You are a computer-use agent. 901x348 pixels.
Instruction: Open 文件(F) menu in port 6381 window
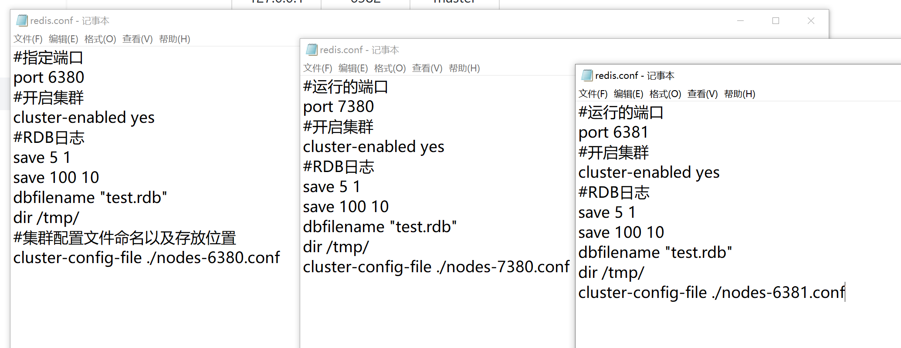(x=593, y=94)
